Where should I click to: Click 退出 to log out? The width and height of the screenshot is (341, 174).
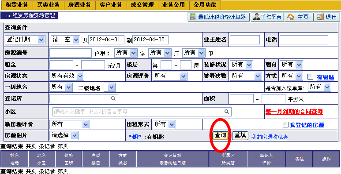click(x=327, y=17)
